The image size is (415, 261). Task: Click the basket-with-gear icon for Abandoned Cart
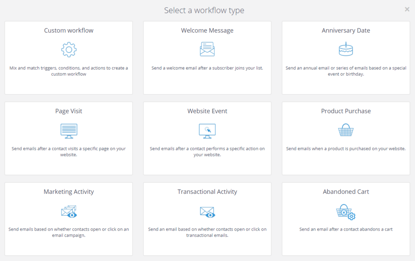346,212
